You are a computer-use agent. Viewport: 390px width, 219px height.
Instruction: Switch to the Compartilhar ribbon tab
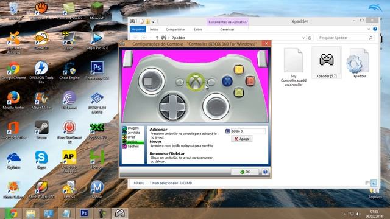point(175,29)
